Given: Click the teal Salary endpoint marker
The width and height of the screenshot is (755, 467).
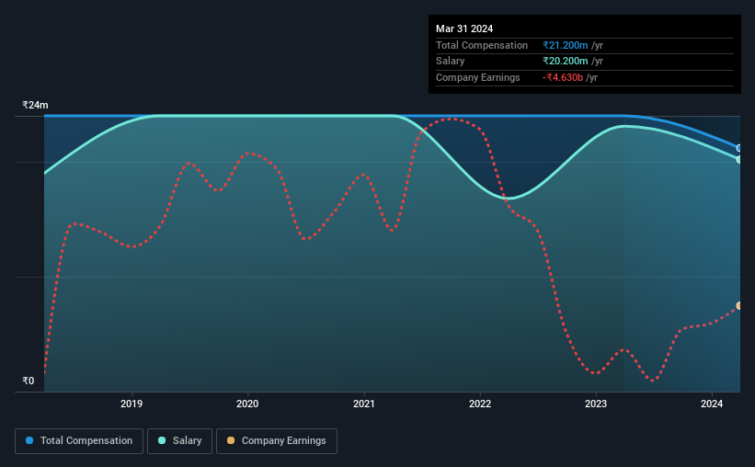Looking at the screenshot, I should point(738,159).
